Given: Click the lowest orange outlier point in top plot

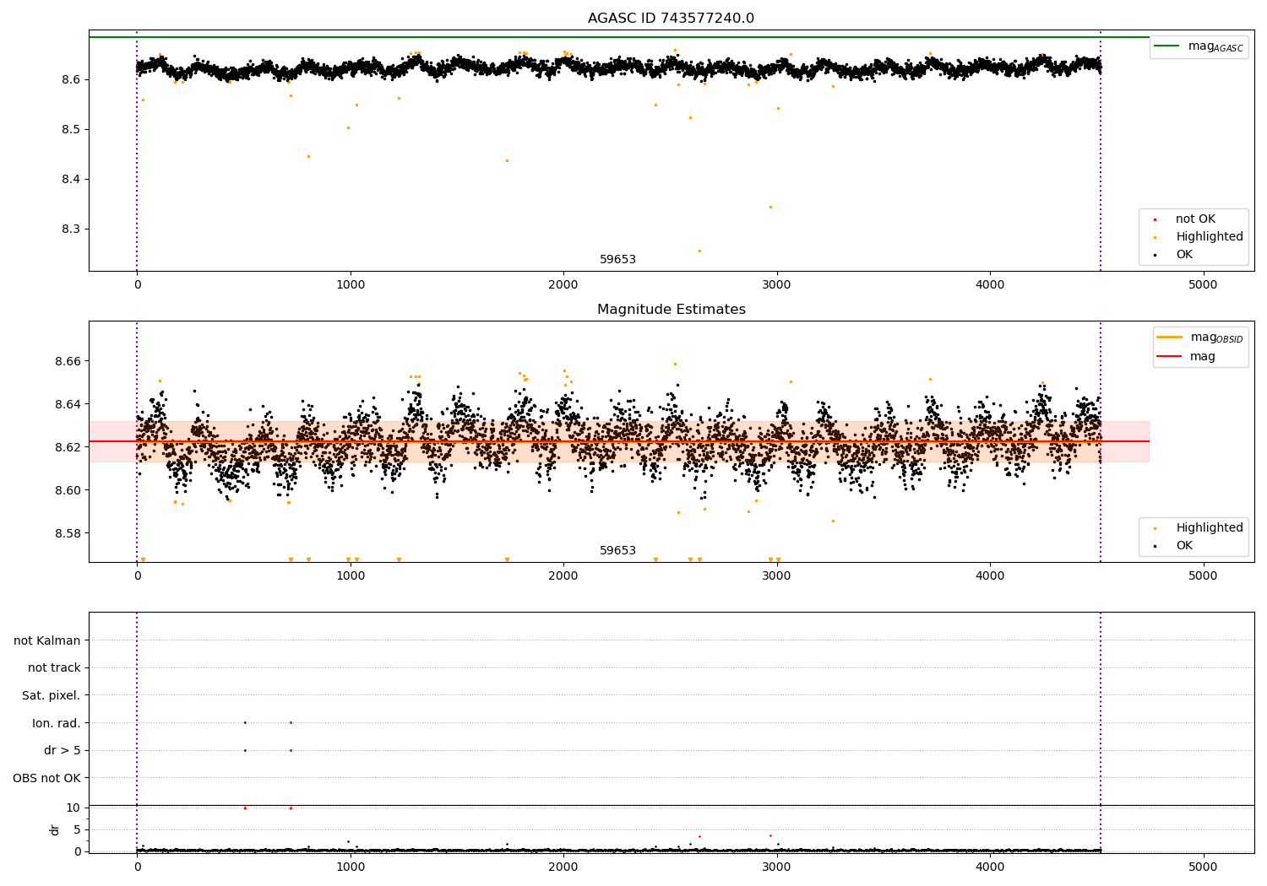Looking at the screenshot, I should [699, 251].
